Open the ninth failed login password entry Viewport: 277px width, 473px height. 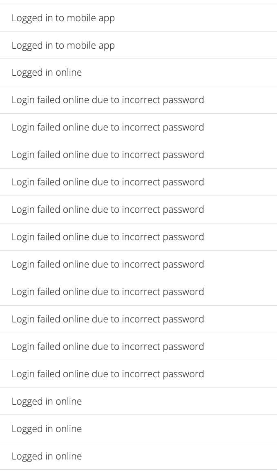107,319
